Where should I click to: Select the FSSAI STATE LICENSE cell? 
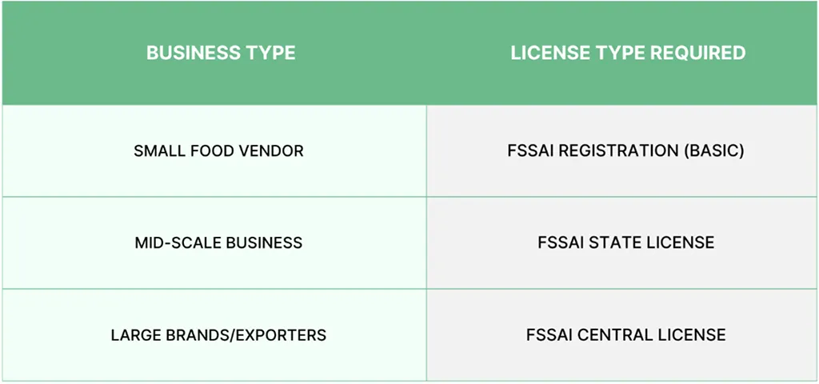(x=625, y=242)
